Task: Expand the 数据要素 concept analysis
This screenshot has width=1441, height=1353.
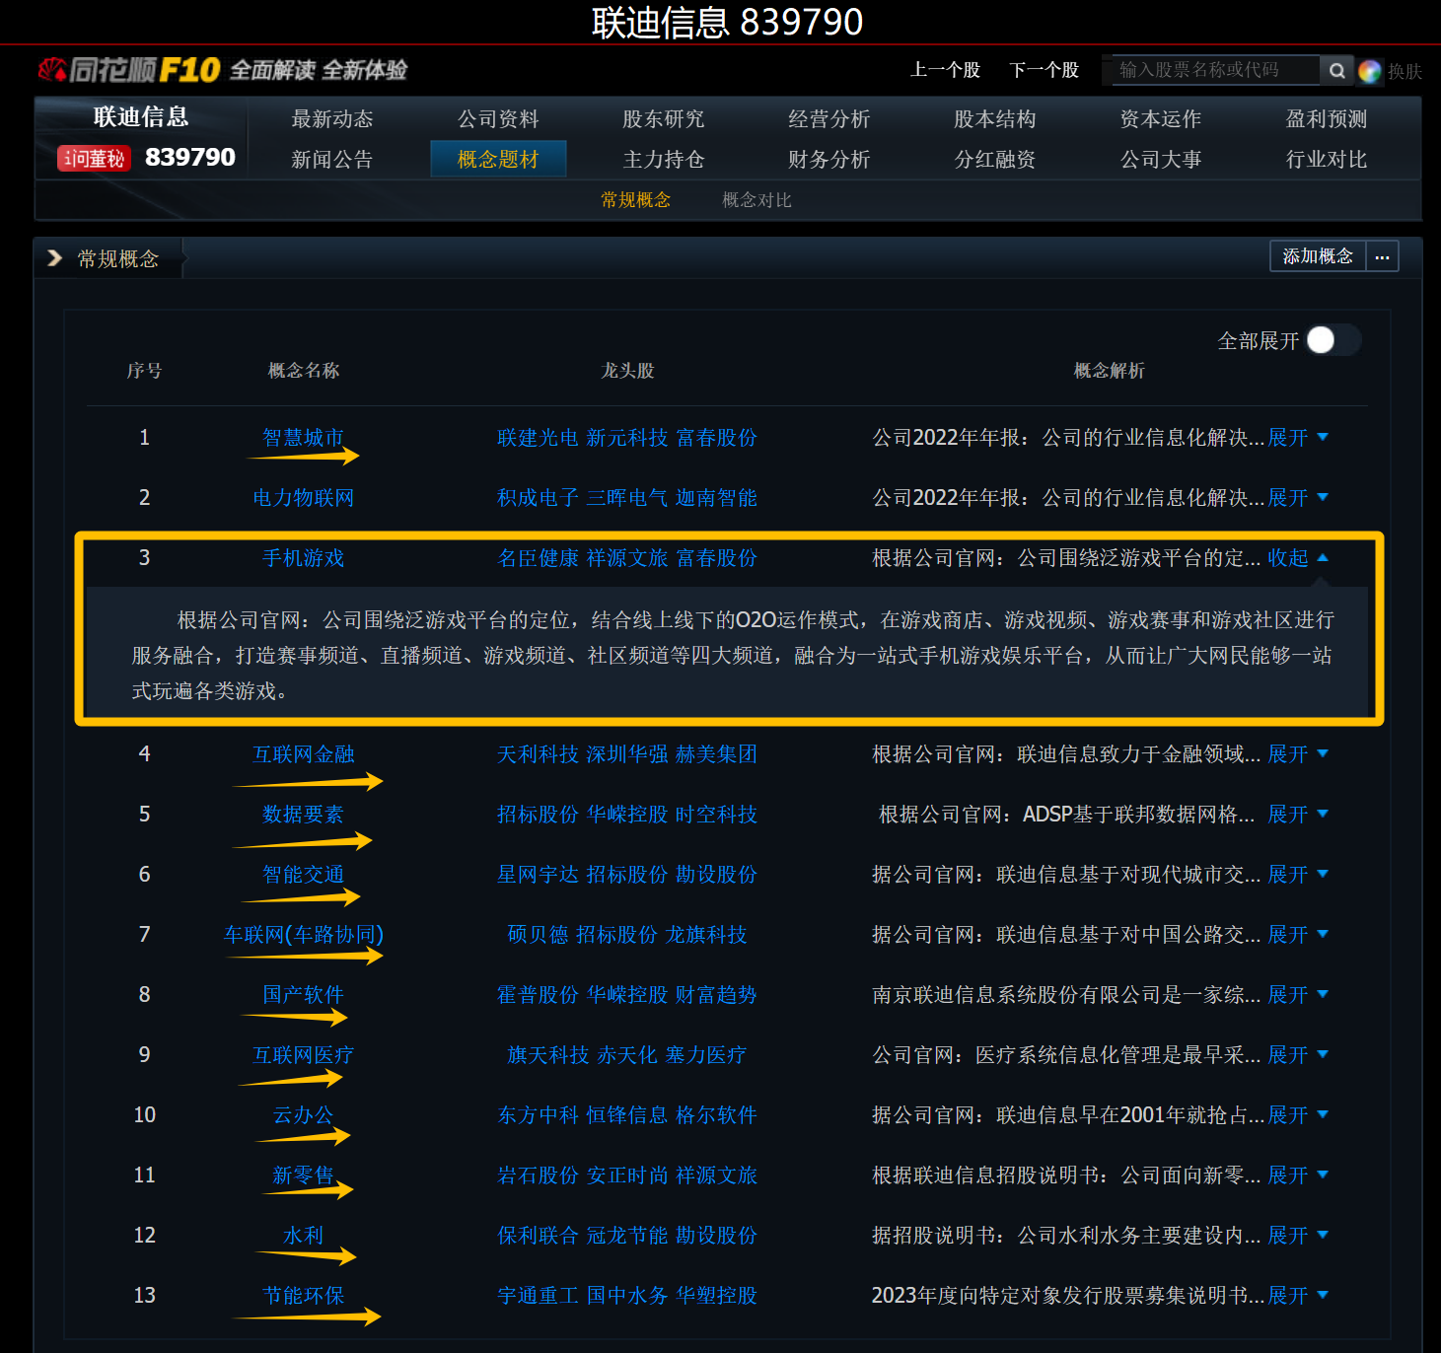Action: [1298, 815]
